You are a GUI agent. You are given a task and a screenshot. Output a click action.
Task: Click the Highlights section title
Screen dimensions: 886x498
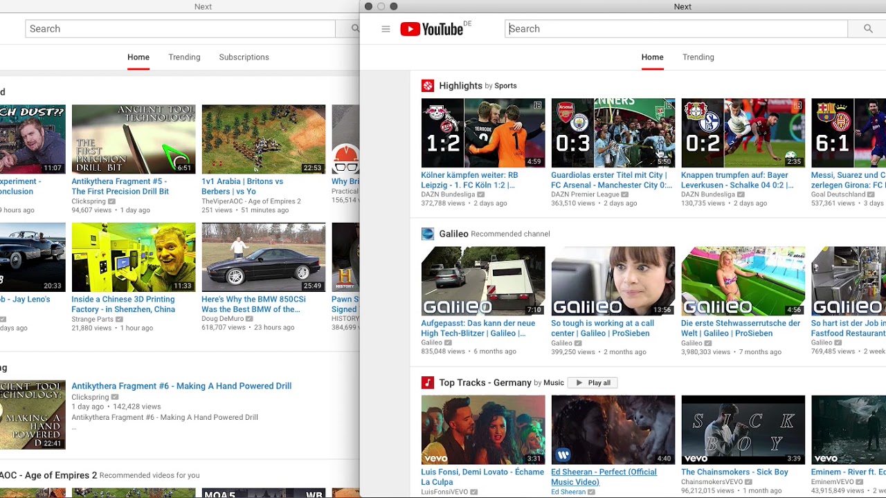tap(460, 86)
